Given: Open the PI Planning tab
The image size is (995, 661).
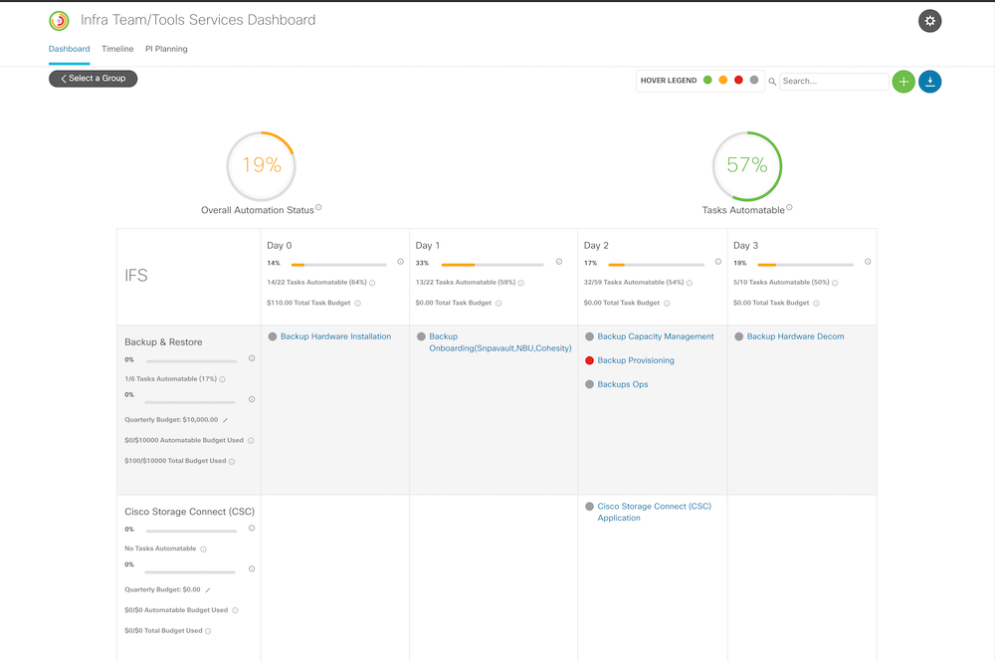Looking at the screenshot, I should click(166, 49).
